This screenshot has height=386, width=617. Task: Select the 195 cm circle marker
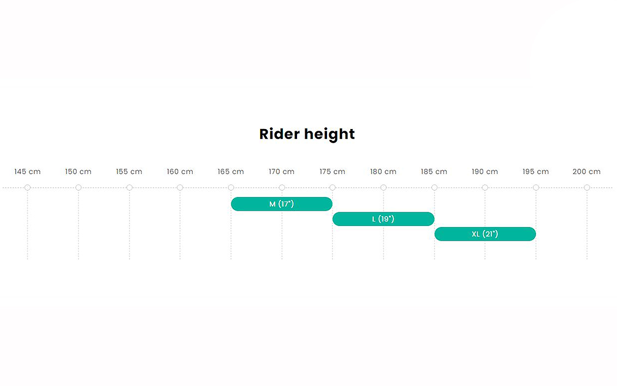coord(536,187)
